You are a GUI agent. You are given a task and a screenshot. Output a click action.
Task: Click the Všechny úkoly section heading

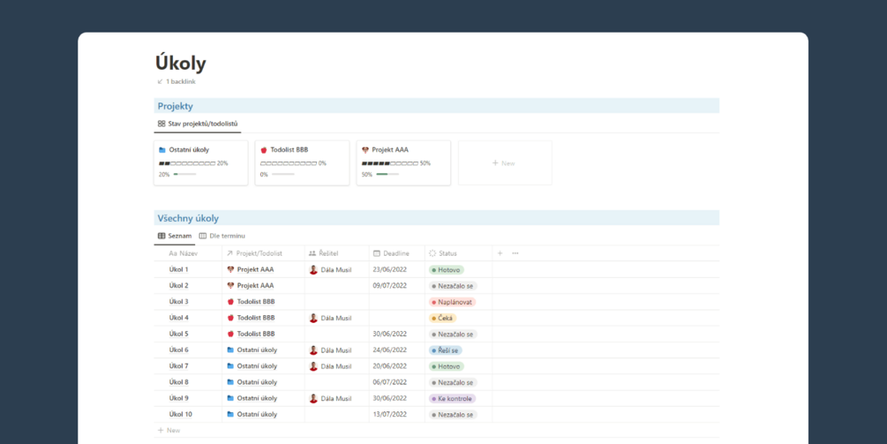188,218
